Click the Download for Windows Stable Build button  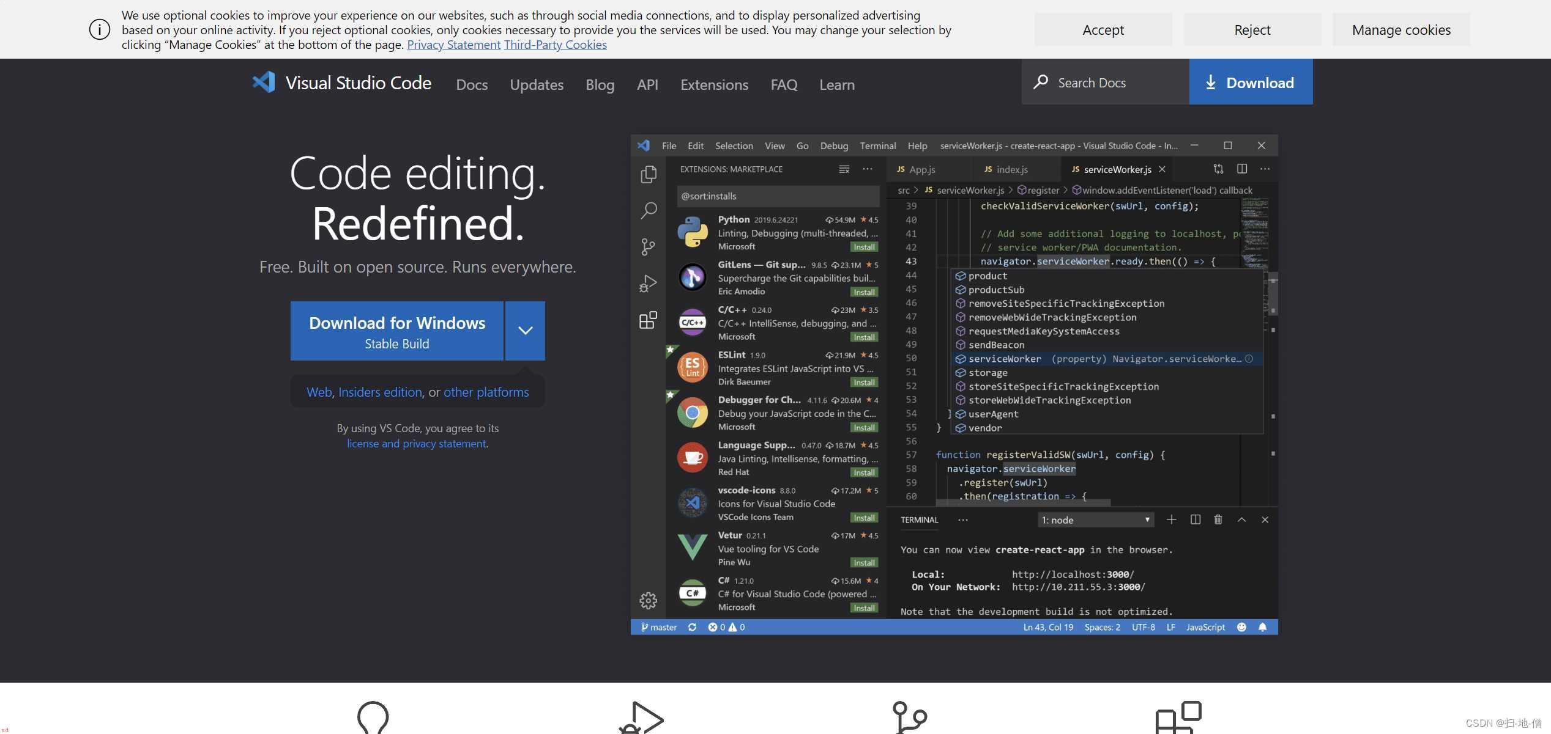coord(397,331)
